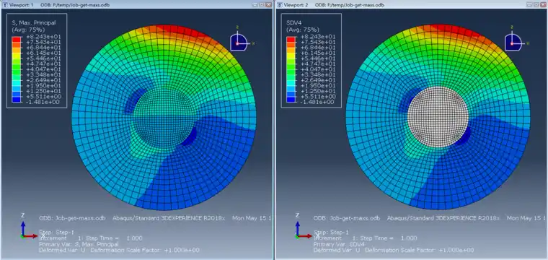548x260 pixels.
Task: Close the Viewport 2 window
Action: click(543, 5)
